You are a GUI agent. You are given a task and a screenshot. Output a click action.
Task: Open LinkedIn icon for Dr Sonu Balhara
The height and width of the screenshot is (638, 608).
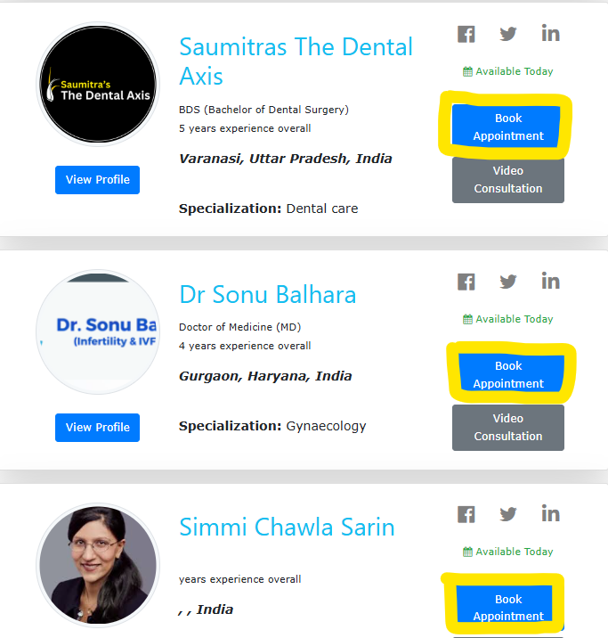(550, 282)
